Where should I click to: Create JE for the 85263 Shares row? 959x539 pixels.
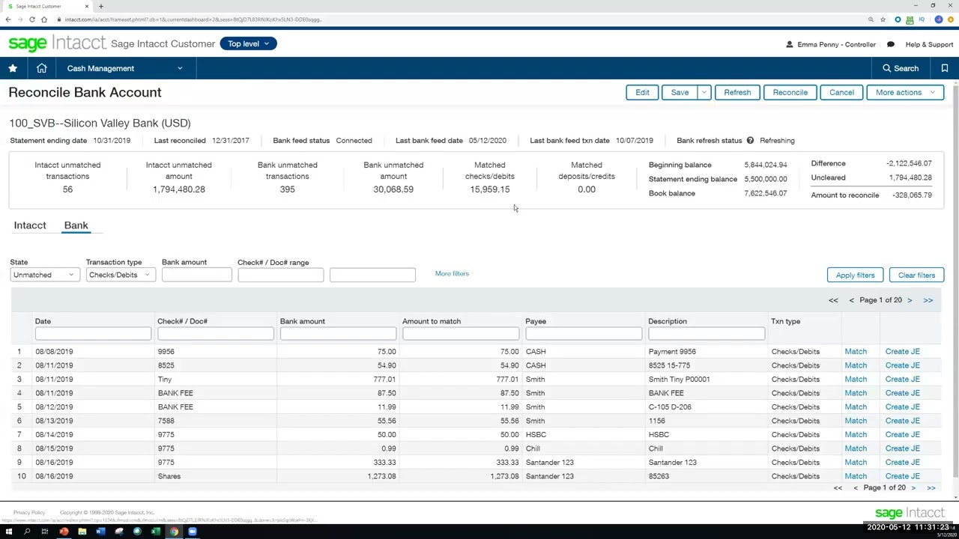point(902,476)
